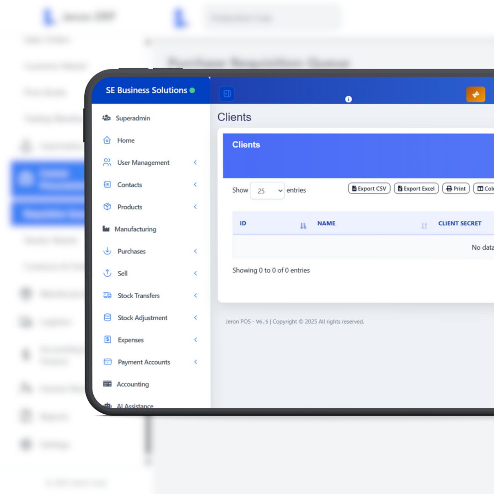Image resolution: width=494 pixels, height=494 pixels.
Task: Select the CLIENT SECRET column header
Action: pos(460,223)
